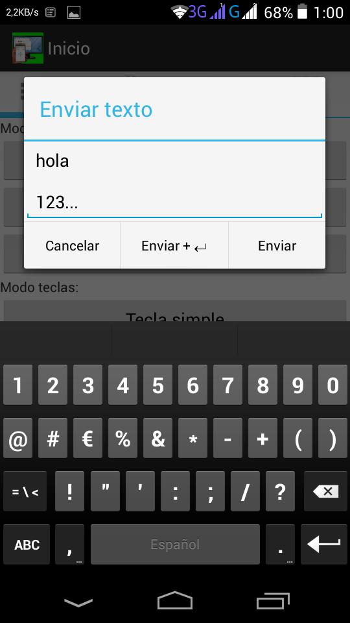
Task: Tap the Enviar button
Action: [x=277, y=245]
